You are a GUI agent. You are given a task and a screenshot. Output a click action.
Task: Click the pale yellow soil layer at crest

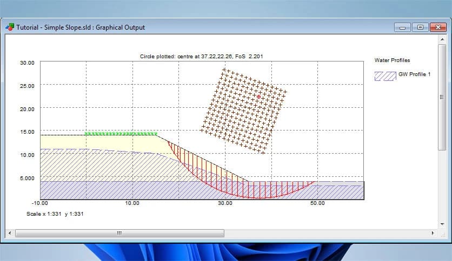click(97, 141)
